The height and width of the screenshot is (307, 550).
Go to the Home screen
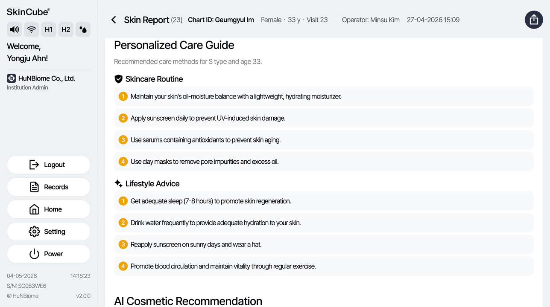click(49, 209)
